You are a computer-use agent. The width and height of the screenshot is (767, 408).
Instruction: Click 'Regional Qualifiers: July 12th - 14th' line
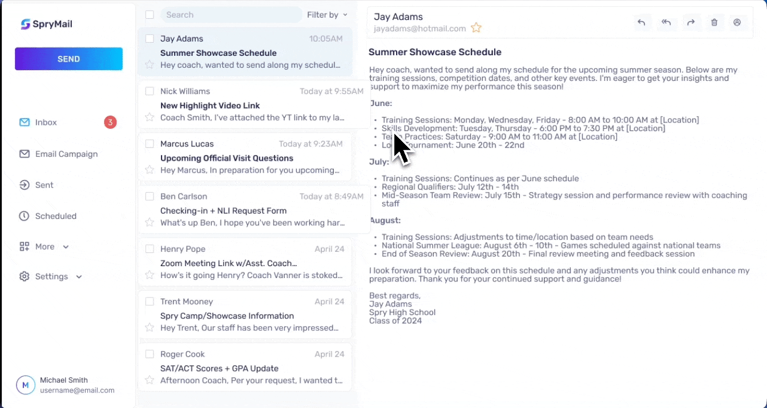click(x=450, y=187)
